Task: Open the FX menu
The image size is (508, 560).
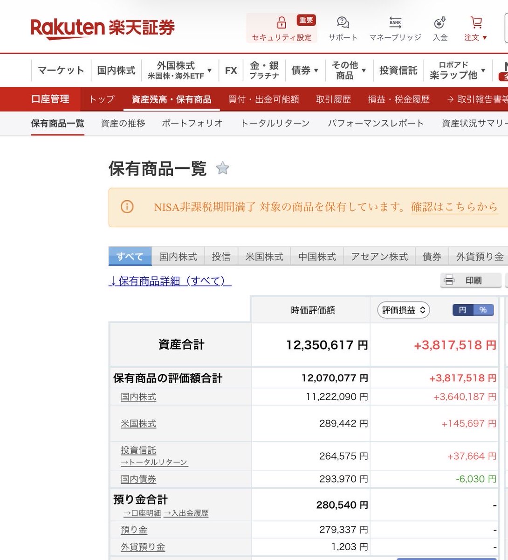Action: (231, 70)
